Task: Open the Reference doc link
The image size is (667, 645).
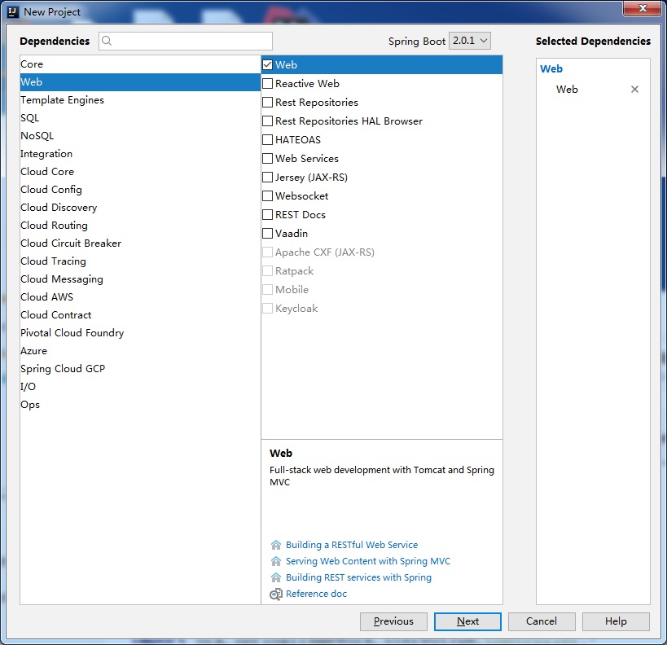Action: pos(316,594)
